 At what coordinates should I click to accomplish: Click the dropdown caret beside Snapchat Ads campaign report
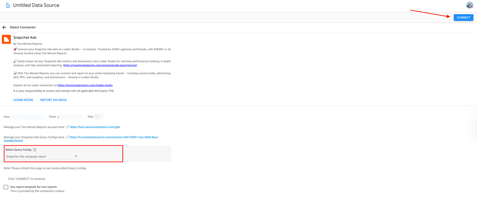76,156
